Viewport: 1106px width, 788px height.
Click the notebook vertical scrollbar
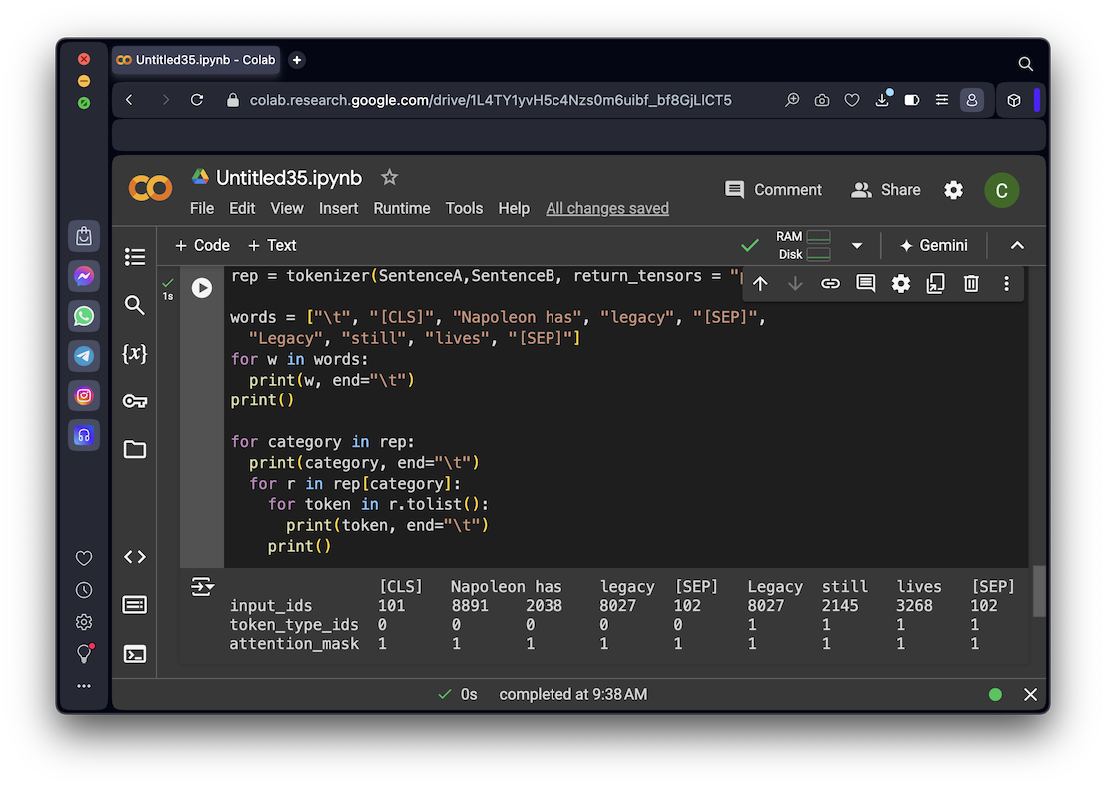click(x=1039, y=591)
